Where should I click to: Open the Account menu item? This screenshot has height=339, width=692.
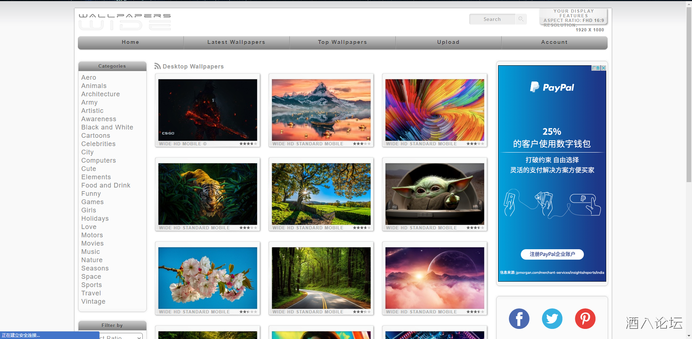(x=554, y=42)
